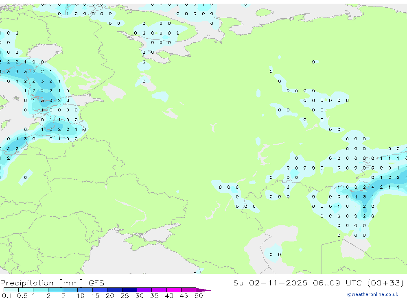
Task: Click the '20' legend label
Action: tap(110, 296)
